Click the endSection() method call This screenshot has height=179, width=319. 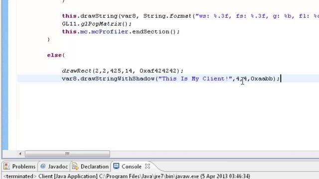pos(154,32)
